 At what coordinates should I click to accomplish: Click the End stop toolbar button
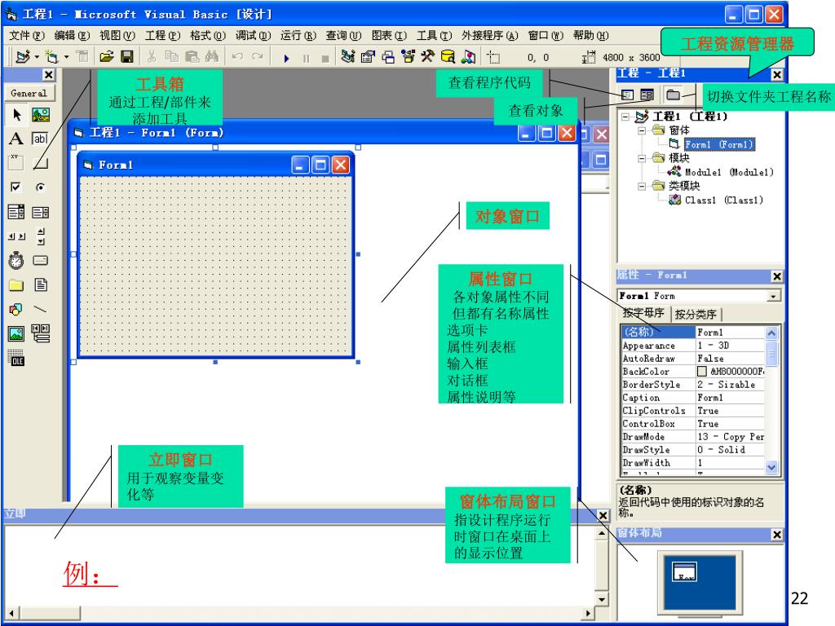(325, 59)
